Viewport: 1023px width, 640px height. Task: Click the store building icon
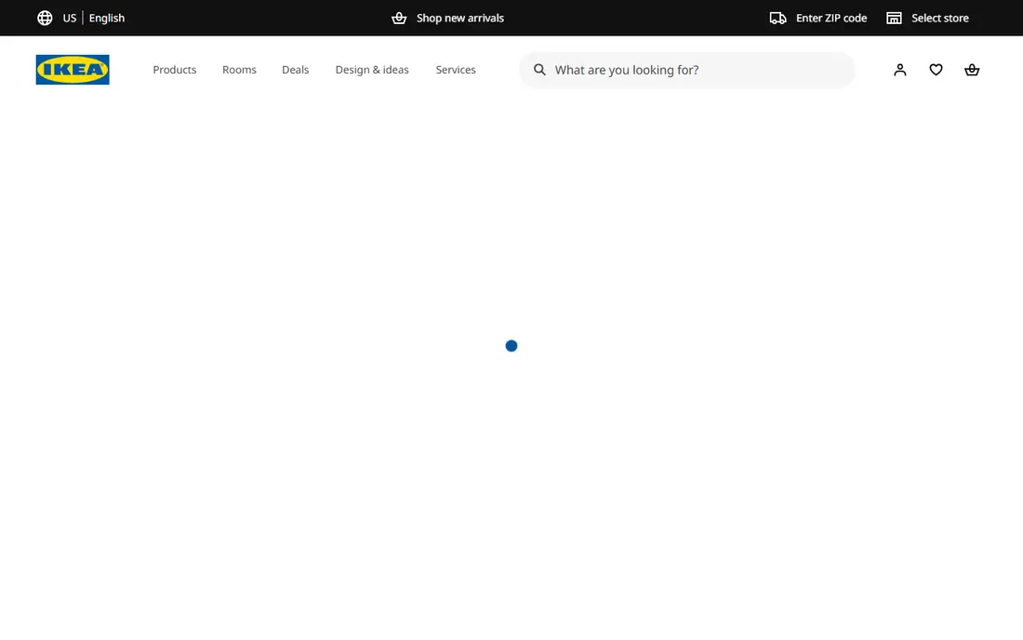pyautogui.click(x=894, y=18)
